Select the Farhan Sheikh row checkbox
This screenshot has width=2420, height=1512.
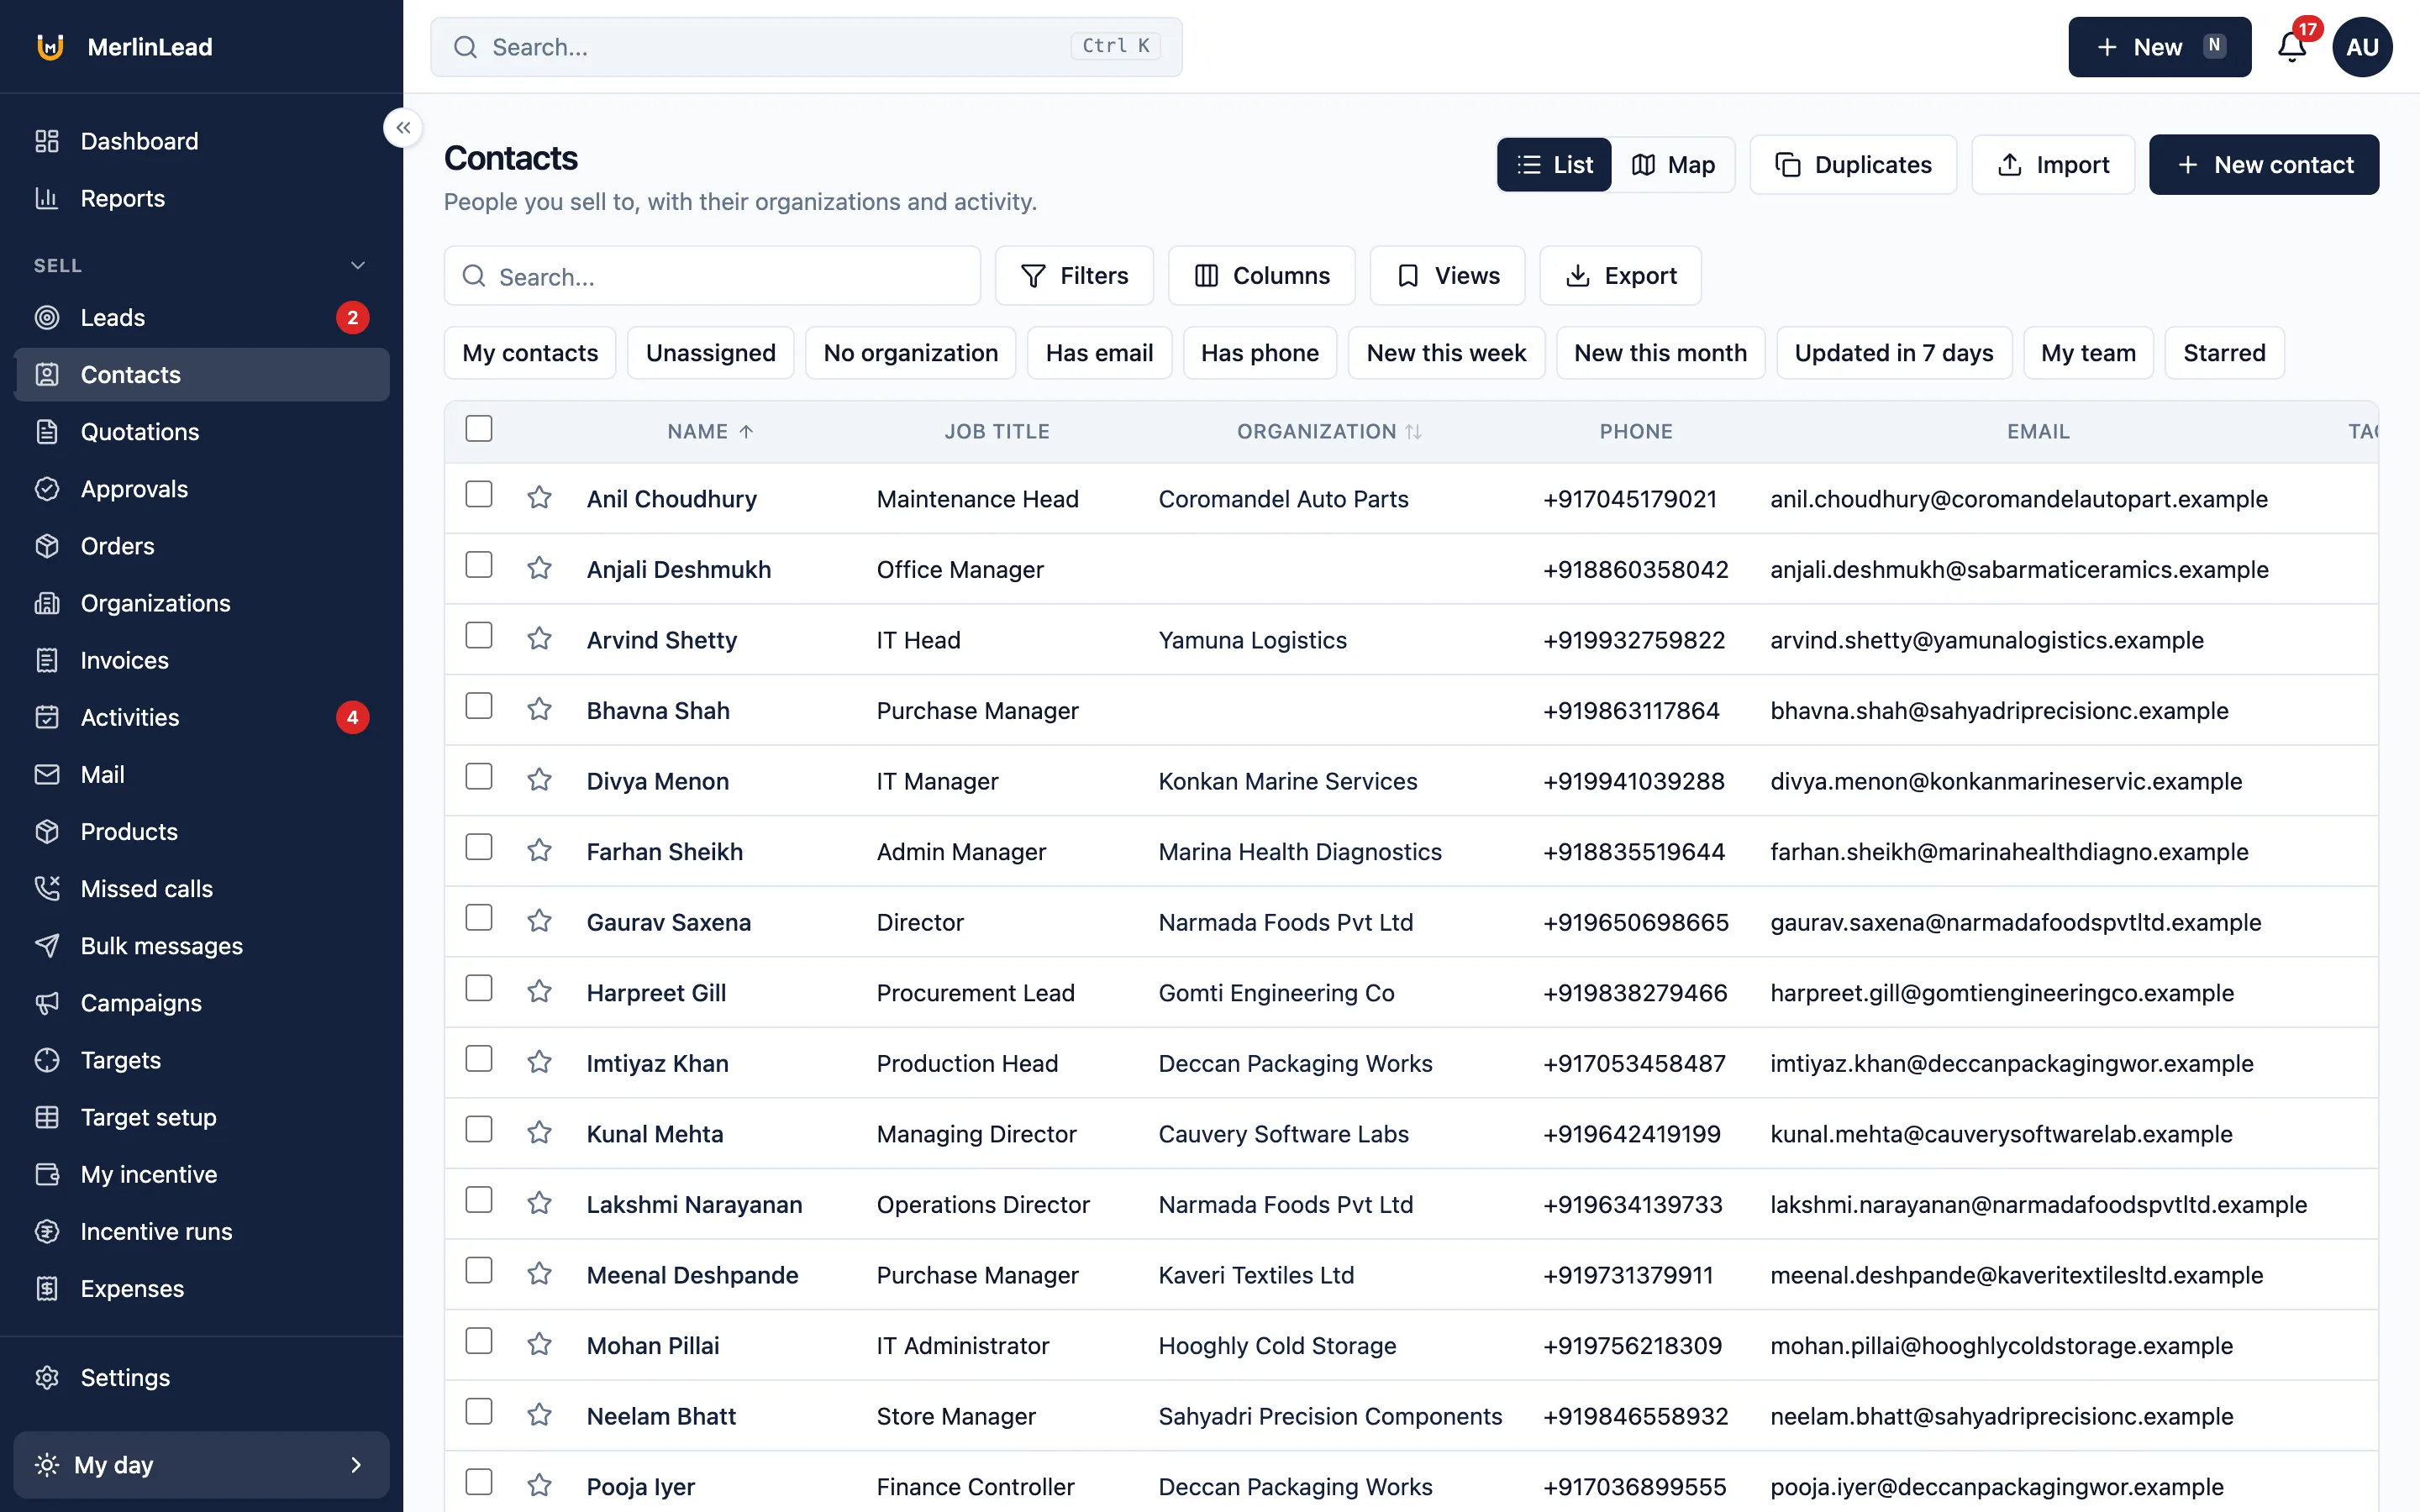479,847
